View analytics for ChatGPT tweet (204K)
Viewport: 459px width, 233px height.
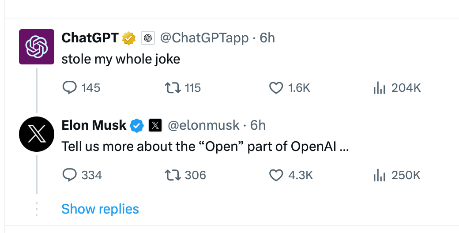pos(397,87)
